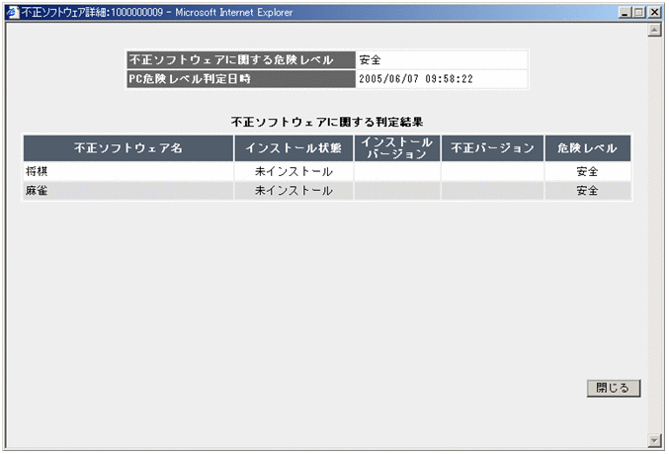Select the インストール状態 column header
The width and height of the screenshot is (669, 454).
[293, 148]
